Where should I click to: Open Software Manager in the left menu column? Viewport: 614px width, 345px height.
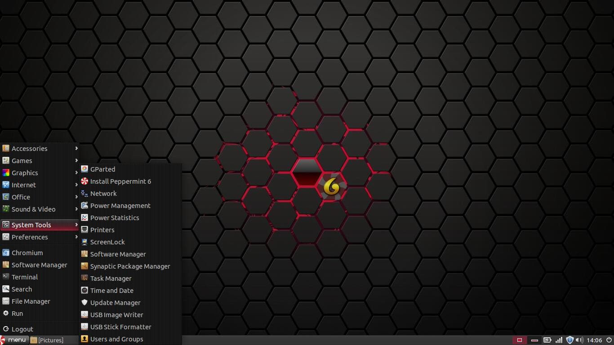click(40, 265)
